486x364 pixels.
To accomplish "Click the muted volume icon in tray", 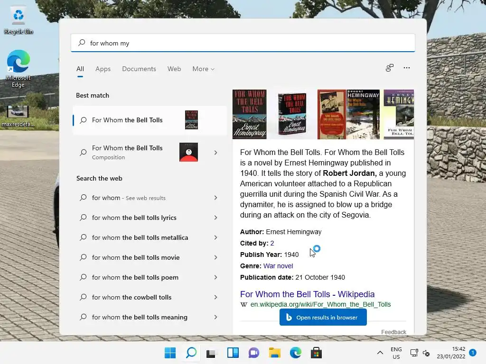I will pyautogui.click(x=426, y=353).
